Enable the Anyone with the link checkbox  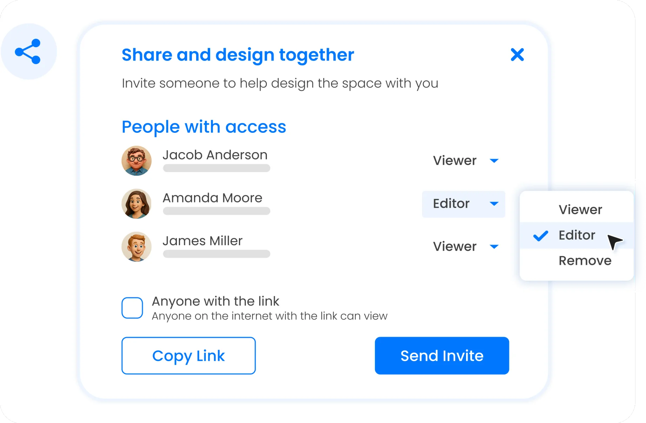click(x=132, y=308)
